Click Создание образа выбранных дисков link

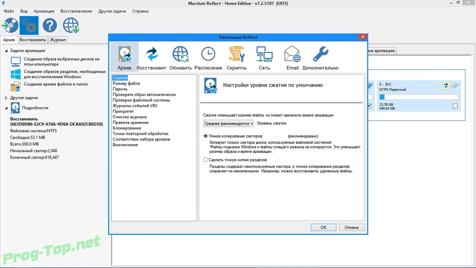pos(61,62)
